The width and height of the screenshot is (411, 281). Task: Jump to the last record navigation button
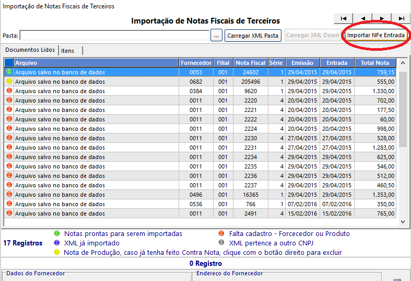pyautogui.click(x=401, y=18)
